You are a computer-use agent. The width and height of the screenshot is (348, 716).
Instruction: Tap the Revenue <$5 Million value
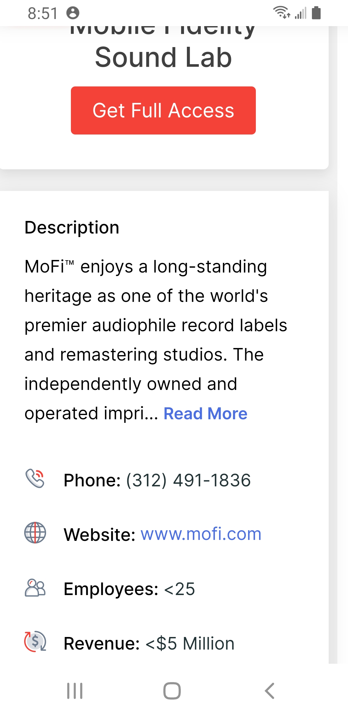tap(190, 643)
